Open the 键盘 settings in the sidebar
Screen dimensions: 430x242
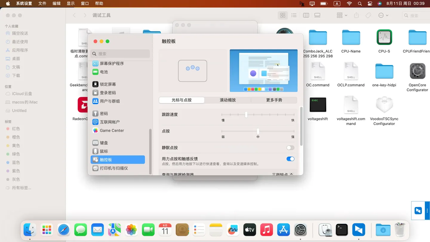pyautogui.click(x=104, y=143)
